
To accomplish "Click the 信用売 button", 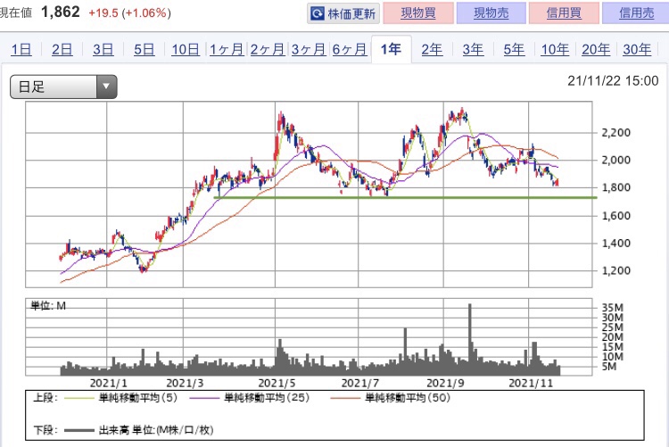I will [636, 13].
